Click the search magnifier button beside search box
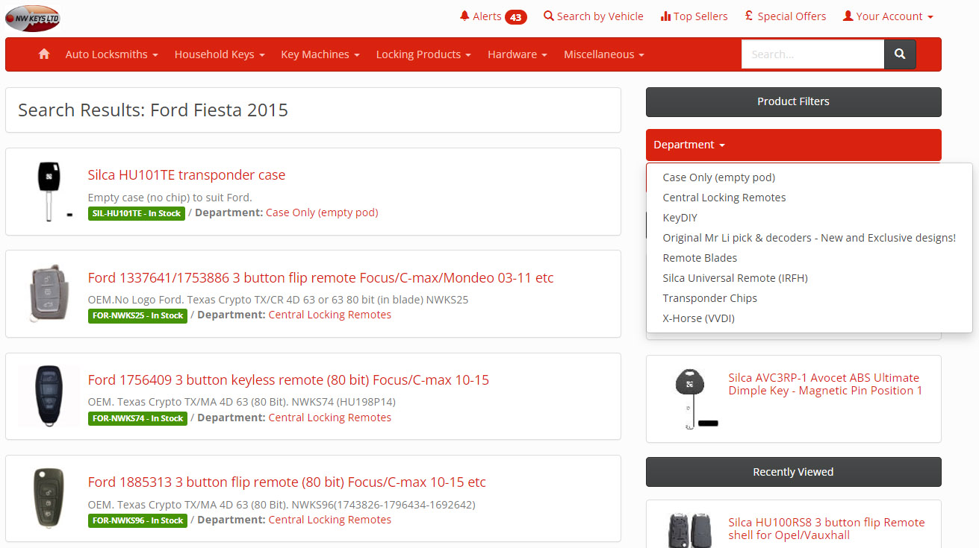Viewport: 979px width, 548px height. point(900,54)
